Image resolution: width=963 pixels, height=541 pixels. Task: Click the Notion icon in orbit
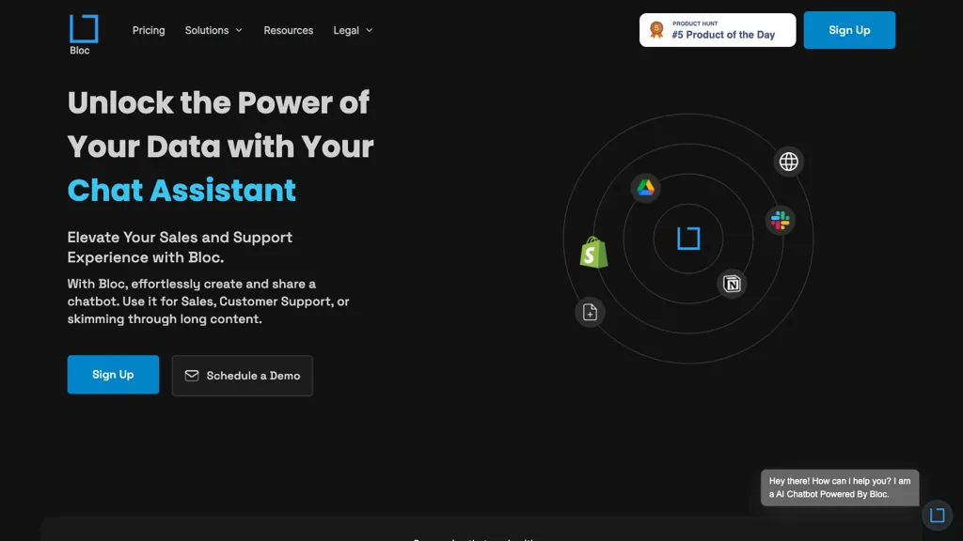point(732,284)
